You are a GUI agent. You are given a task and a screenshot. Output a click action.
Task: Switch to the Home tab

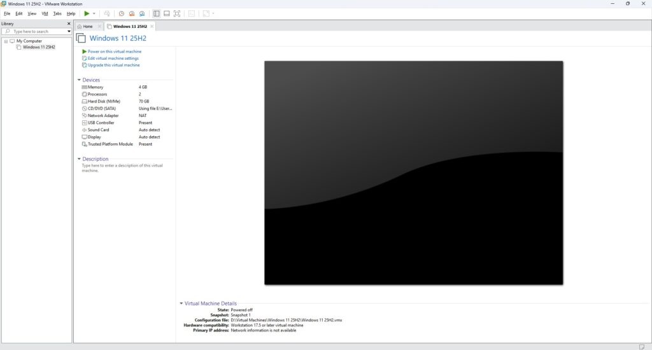pyautogui.click(x=87, y=27)
